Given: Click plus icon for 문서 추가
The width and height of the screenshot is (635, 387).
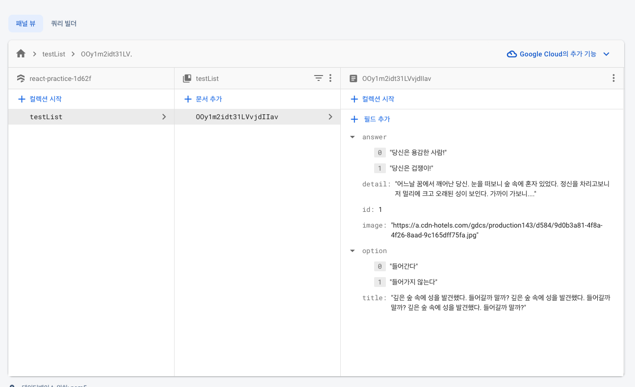Looking at the screenshot, I should [x=188, y=99].
